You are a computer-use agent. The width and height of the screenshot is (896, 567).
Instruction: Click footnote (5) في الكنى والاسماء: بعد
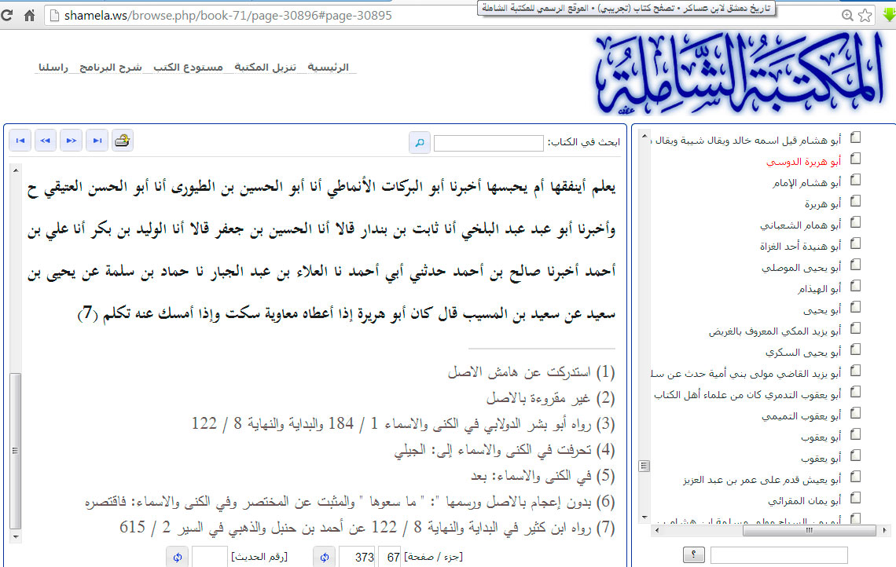[543, 476]
